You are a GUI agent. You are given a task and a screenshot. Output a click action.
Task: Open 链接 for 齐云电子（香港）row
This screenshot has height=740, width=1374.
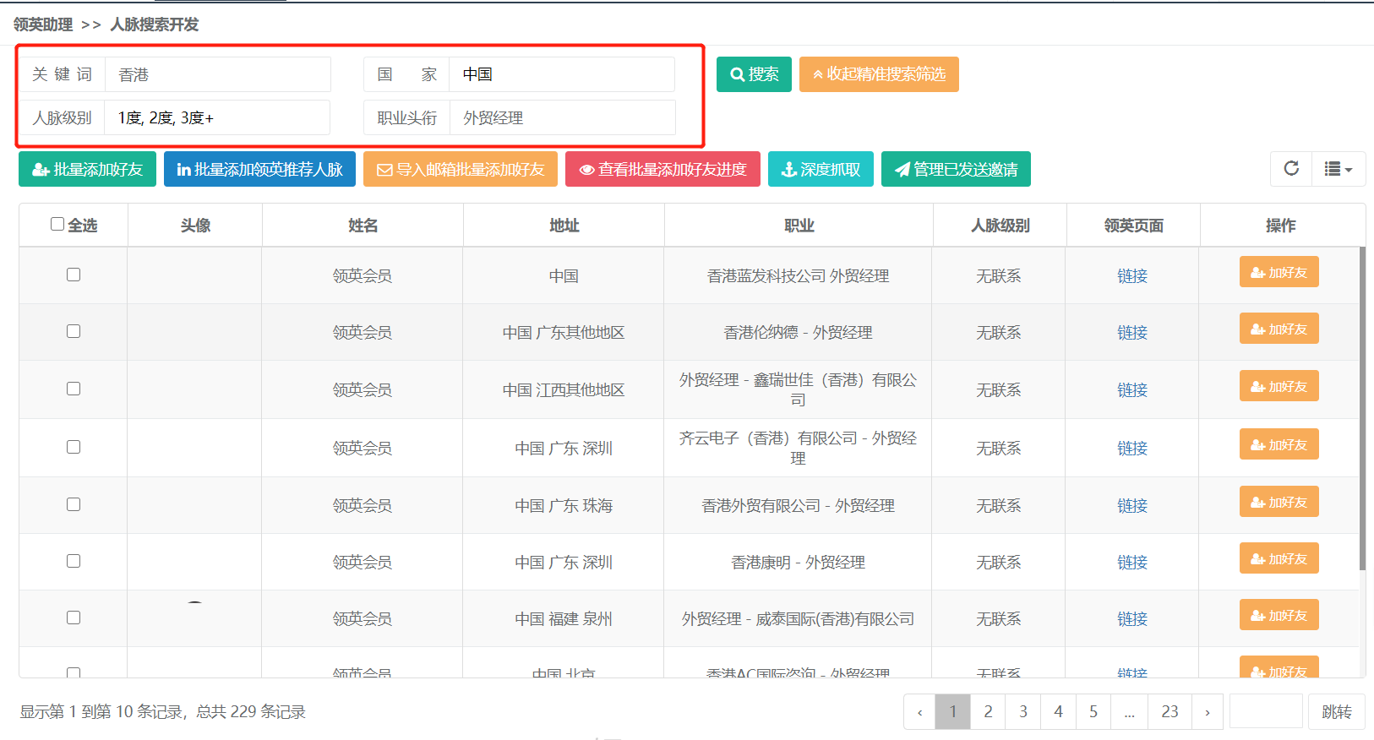click(x=1132, y=448)
